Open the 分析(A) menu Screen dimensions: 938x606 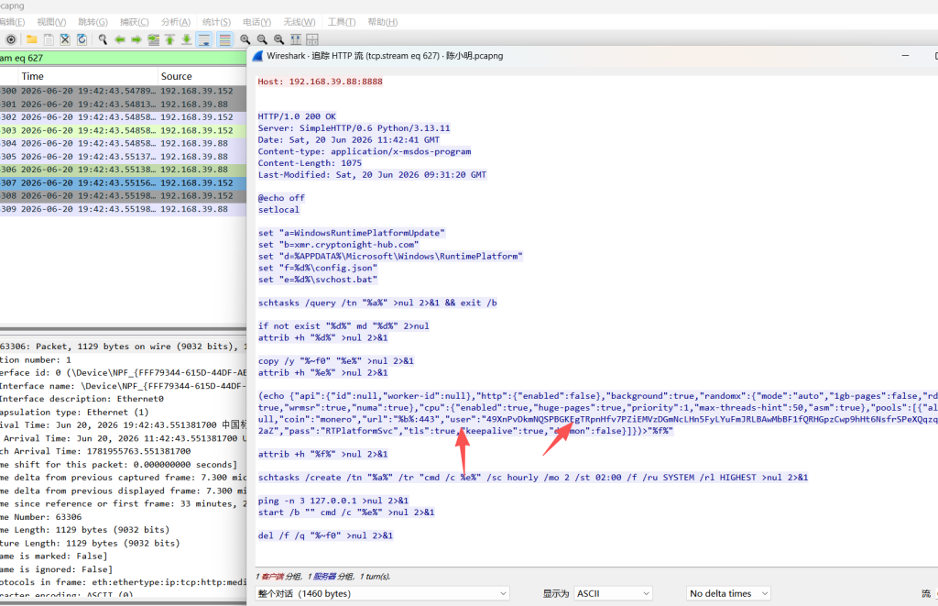pyautogui.click(x=175, y=22)
